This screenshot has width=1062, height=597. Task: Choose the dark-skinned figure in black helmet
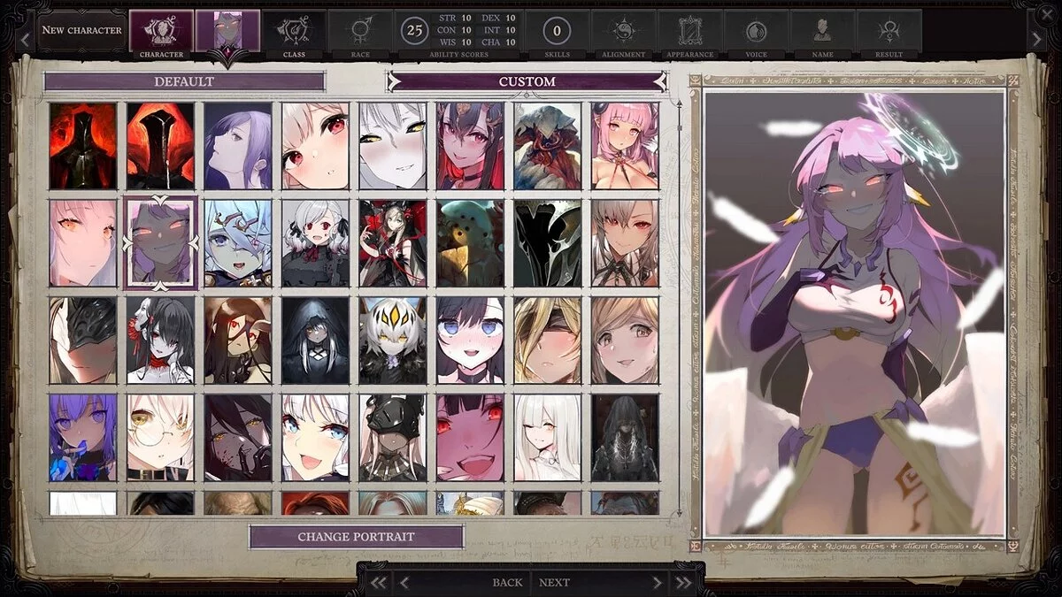pyautogui.click(x=393, y=438)
